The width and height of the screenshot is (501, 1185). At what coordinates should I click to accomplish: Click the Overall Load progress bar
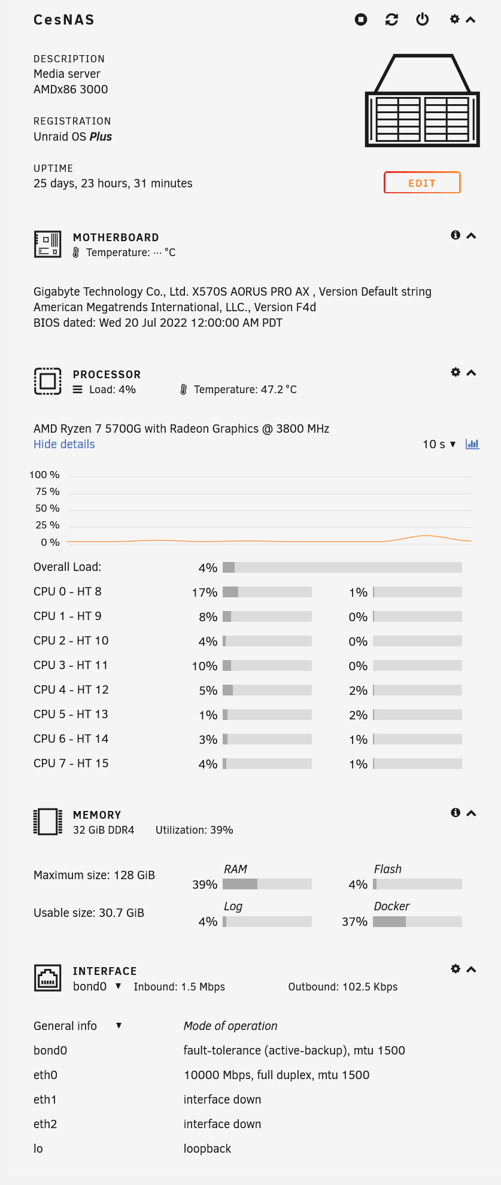click(x=342, y=567)
